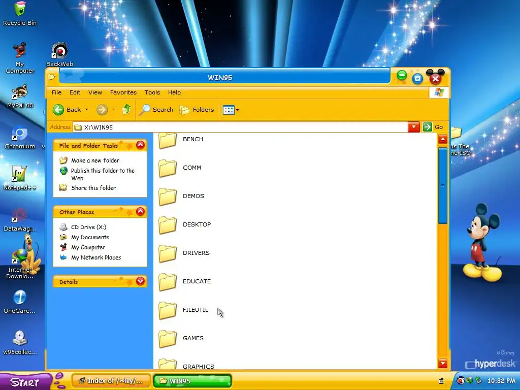Select the BENCH folder
The image size is (520, 390).
[x=181, y=139]
